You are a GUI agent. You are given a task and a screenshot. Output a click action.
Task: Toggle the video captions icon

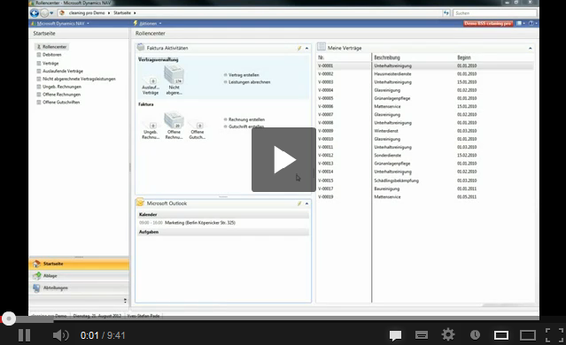(x=422, y=335)
